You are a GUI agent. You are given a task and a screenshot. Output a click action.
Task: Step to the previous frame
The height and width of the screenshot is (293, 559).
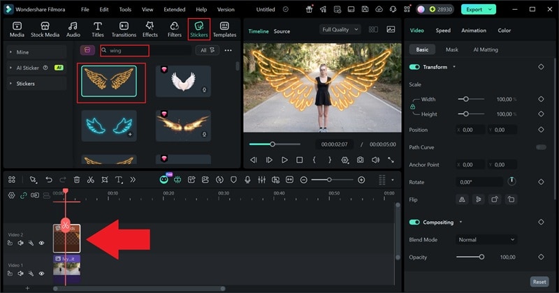[x=254, y=160]
